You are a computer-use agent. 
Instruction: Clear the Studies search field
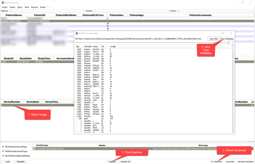(169, 11)
